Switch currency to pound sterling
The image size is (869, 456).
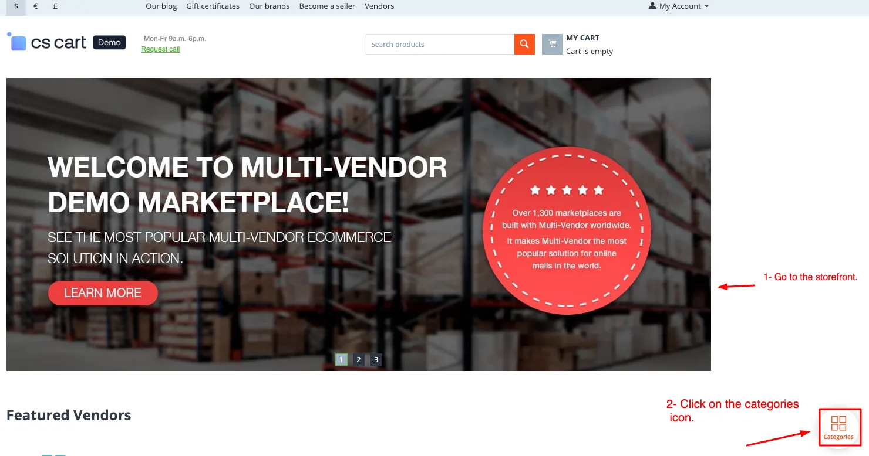[x=55, y=6]
